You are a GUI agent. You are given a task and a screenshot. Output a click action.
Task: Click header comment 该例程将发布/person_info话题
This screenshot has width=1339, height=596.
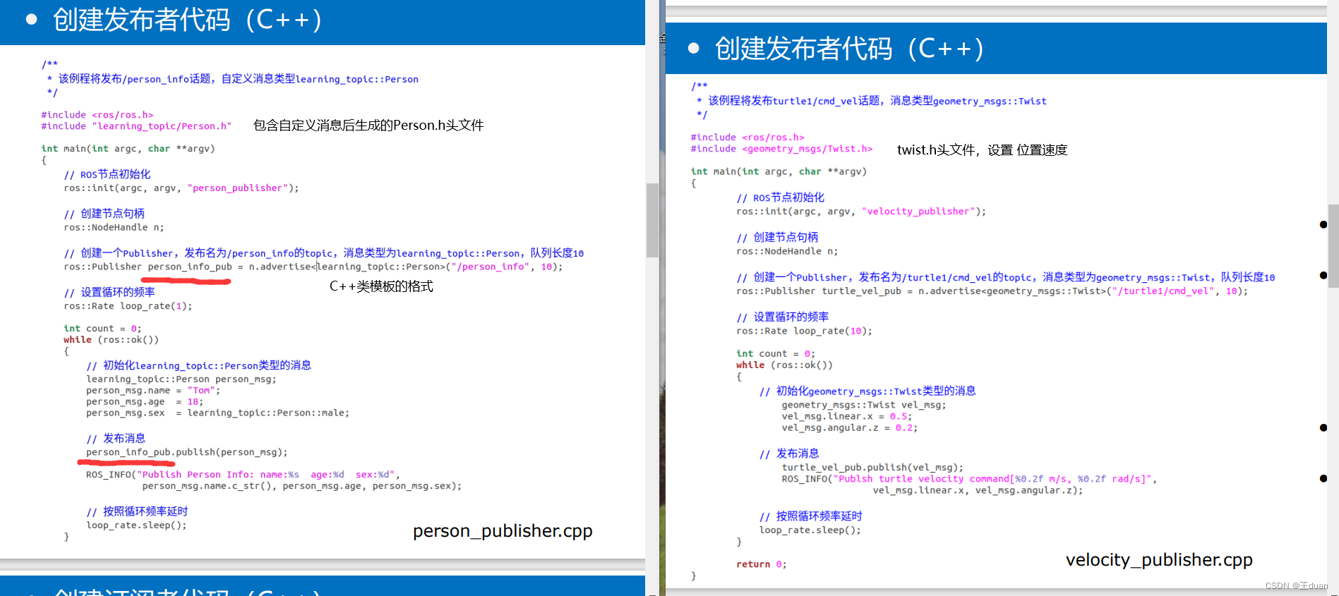[x=233, y=79]
